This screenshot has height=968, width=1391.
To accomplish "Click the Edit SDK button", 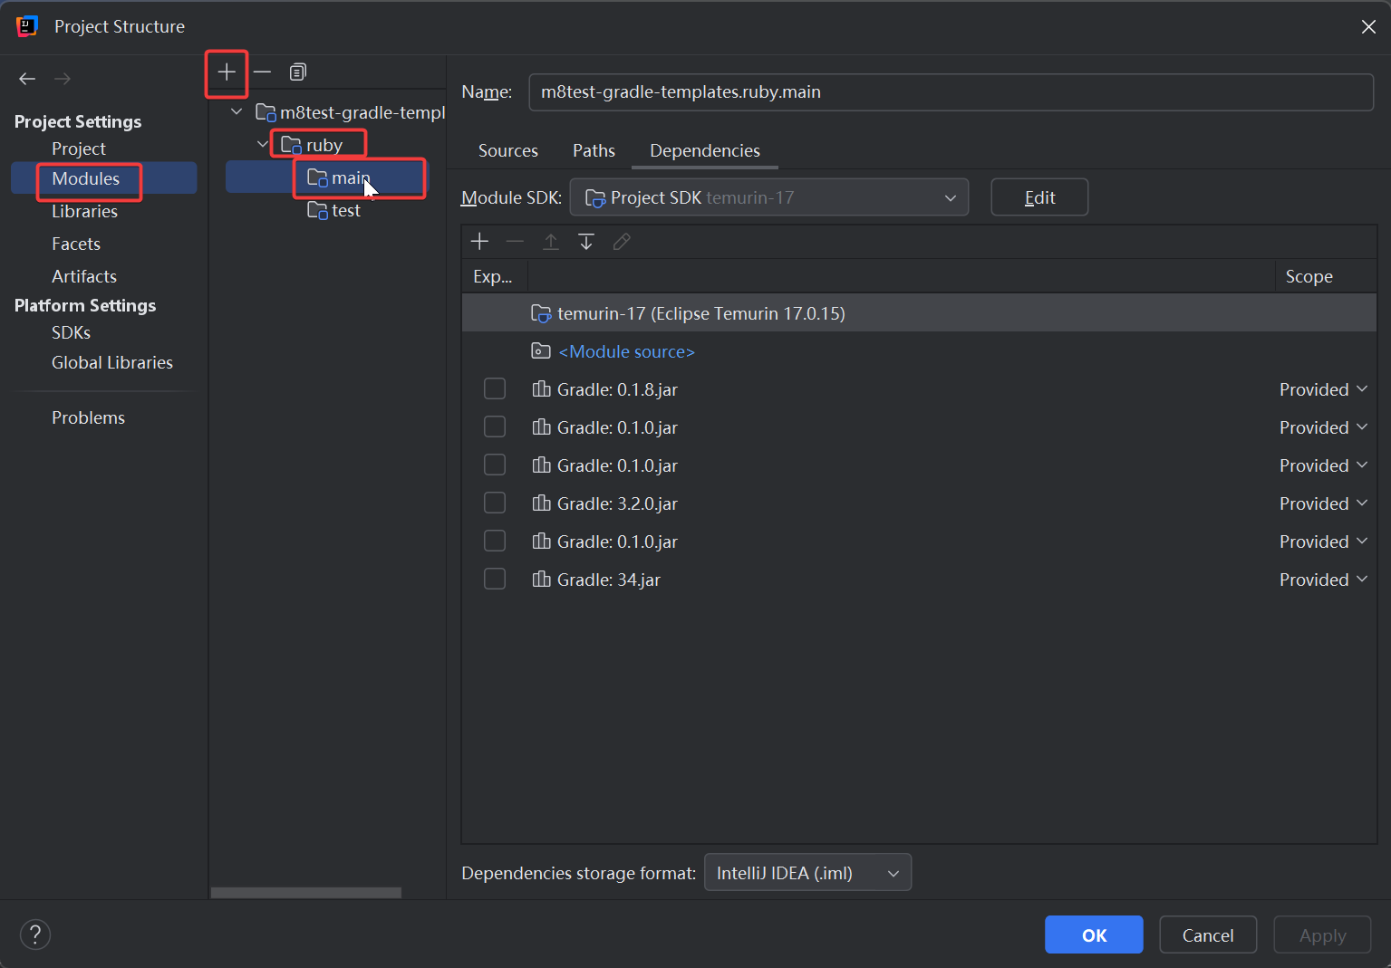I will pyautogui.click(x=1038, y=197).
